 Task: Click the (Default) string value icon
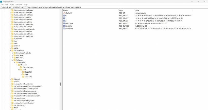coord(64,13)
